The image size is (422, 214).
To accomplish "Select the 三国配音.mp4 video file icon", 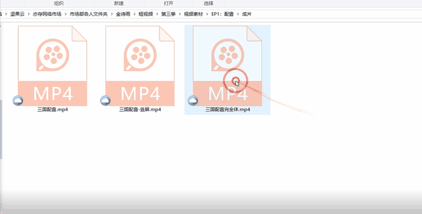I will (x=53, y=66).
